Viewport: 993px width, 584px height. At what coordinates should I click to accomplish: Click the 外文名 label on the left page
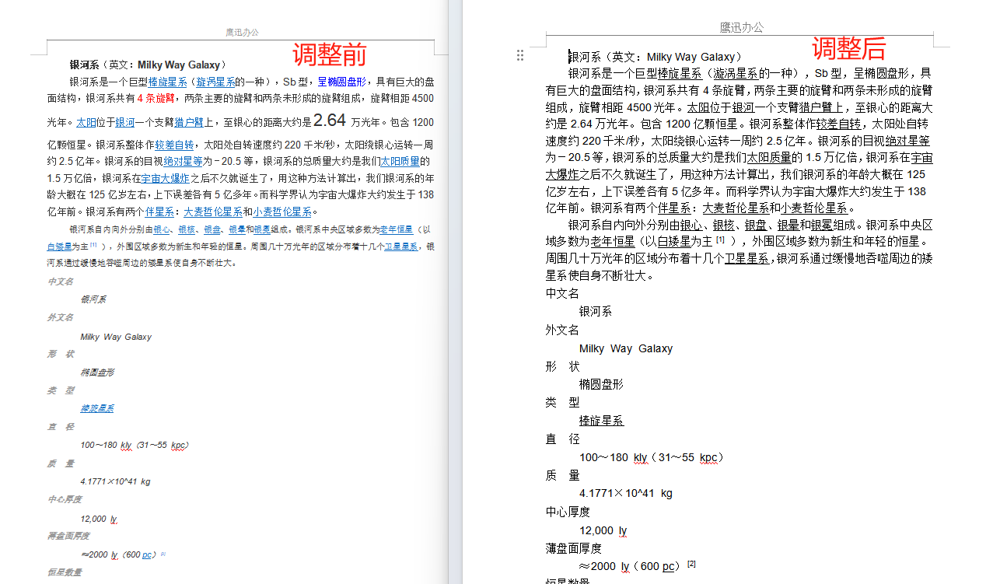pos(61,318)
